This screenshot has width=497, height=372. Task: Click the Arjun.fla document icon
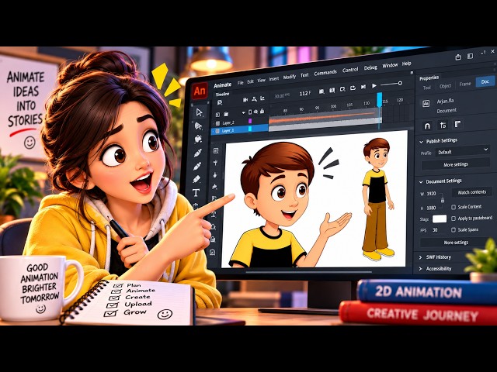pyautogui.click(x=426, y=103)
